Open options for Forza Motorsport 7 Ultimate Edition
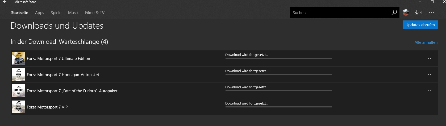The image size is (446, 126). pyautogui.click(x=430, y=58)
